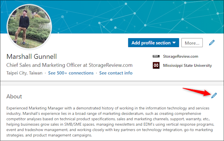This screenshot has width=224, height=141.
Task: Click the Taipei City, Taiwan location text
Action: click(x=24, y=73)
